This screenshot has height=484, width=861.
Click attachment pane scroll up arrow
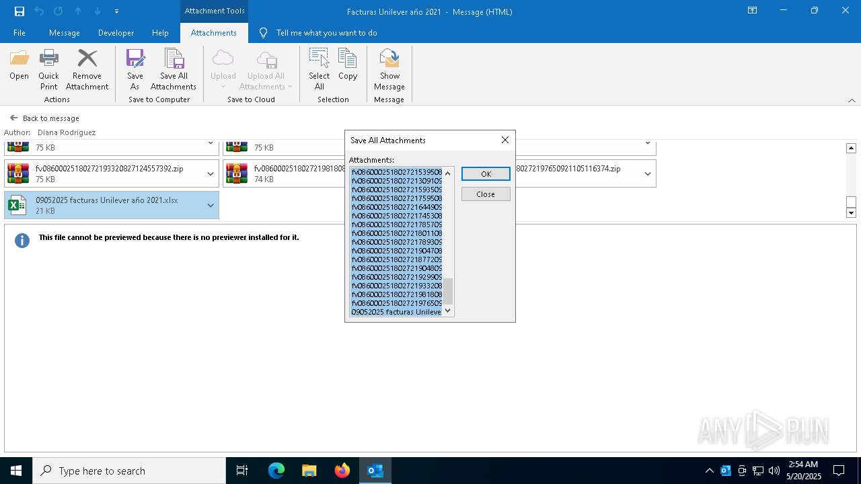pyautogui.click(x=851, y=148)
